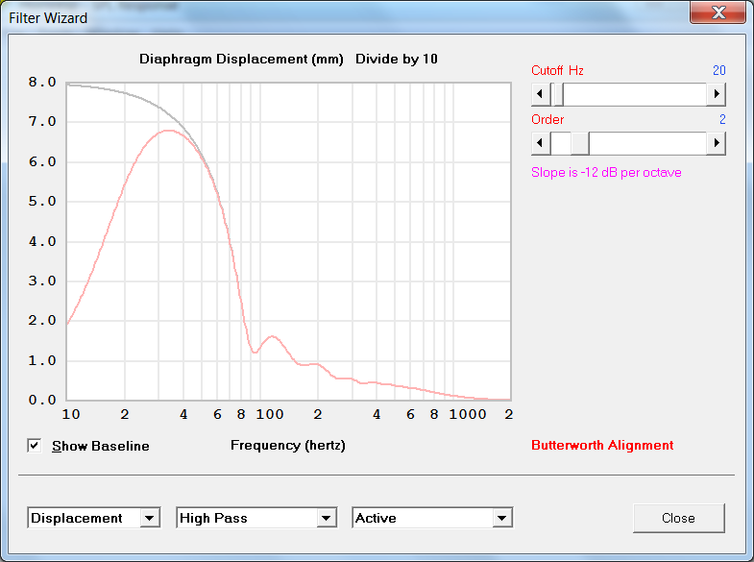This screenshot has width=754, height=562.
Task: Click the 'Slope is -12 dB per octave' text
Action: pos(606,172)
